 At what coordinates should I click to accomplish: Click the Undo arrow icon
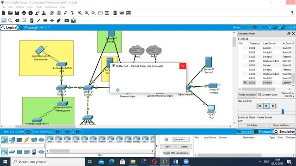(65, 13)
